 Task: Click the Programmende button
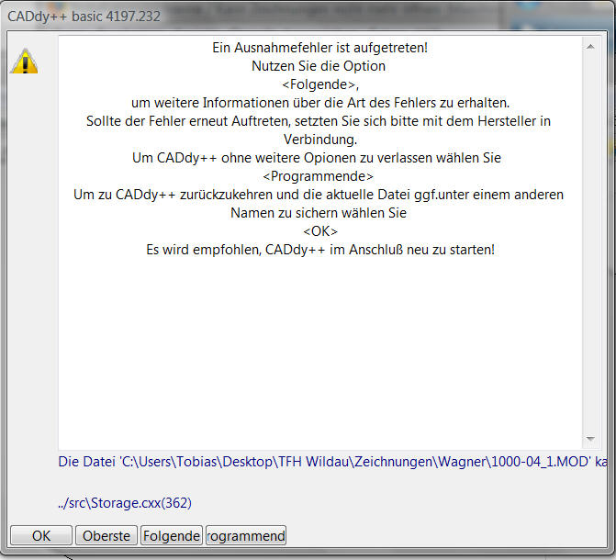246,535
